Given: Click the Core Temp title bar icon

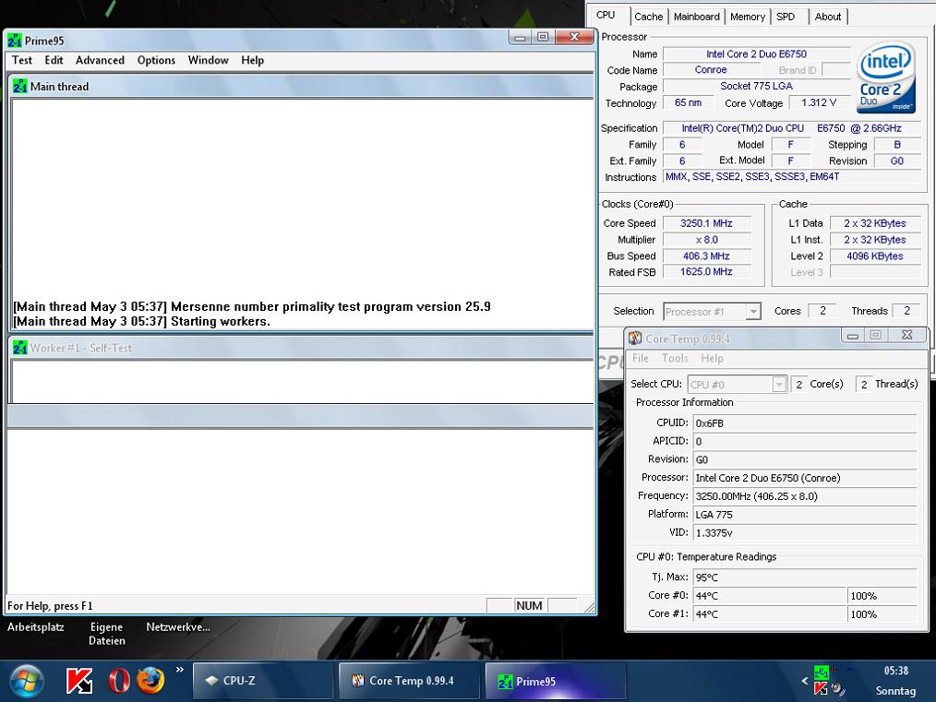Looking at the screenshot, I should pos(635,339).
